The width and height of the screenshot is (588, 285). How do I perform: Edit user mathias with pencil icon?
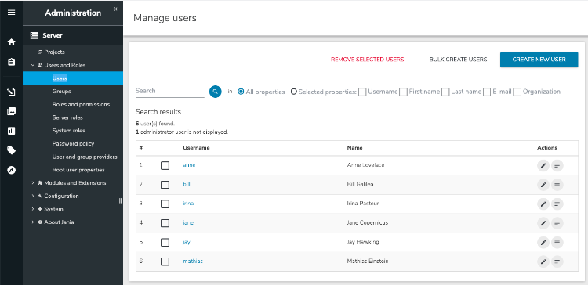543,262
